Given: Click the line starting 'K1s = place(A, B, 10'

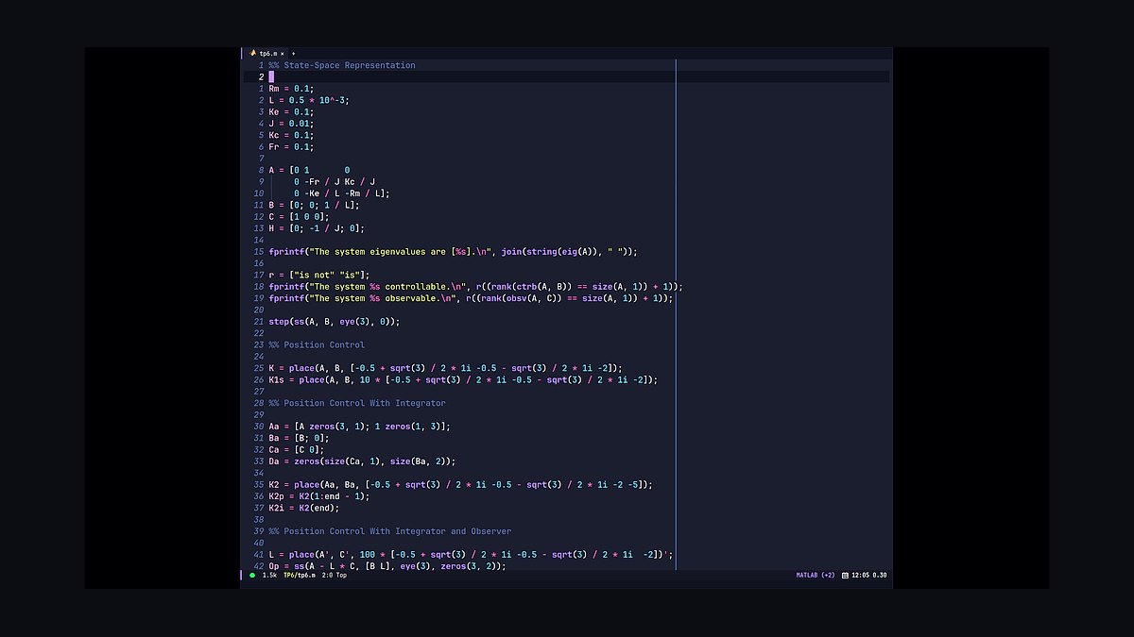Looking at the screenshot, I should [463, 379].
